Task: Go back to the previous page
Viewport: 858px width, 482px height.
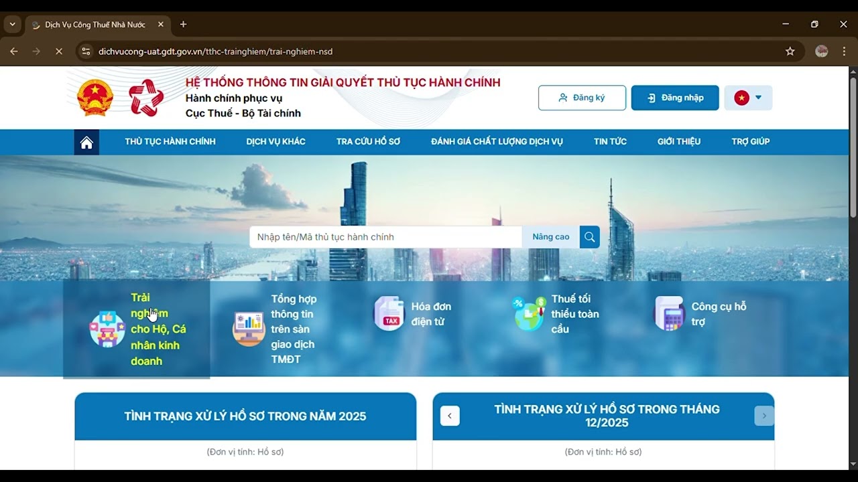Action: pos(14,52)
